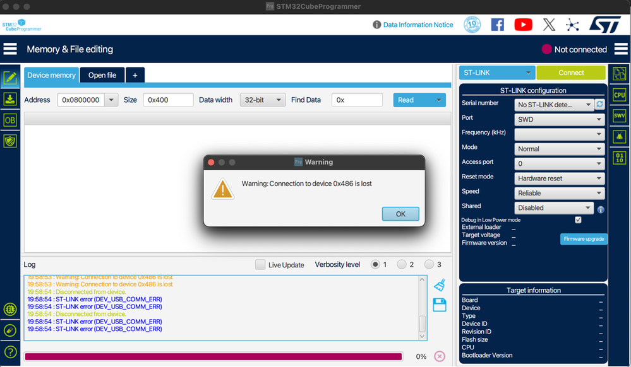The image size is (631, 367).
Task: Click the log scrollbar down arrow
Action: (x=422, y=336)
